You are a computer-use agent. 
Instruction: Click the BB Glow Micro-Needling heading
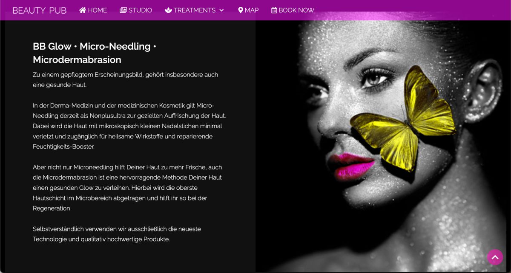coord(95,53)
